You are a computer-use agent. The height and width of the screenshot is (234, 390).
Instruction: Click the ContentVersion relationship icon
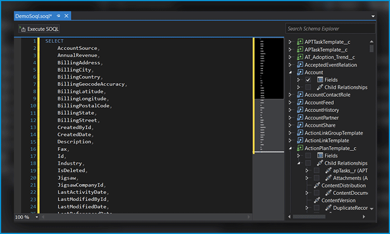(x=316, y=201)
